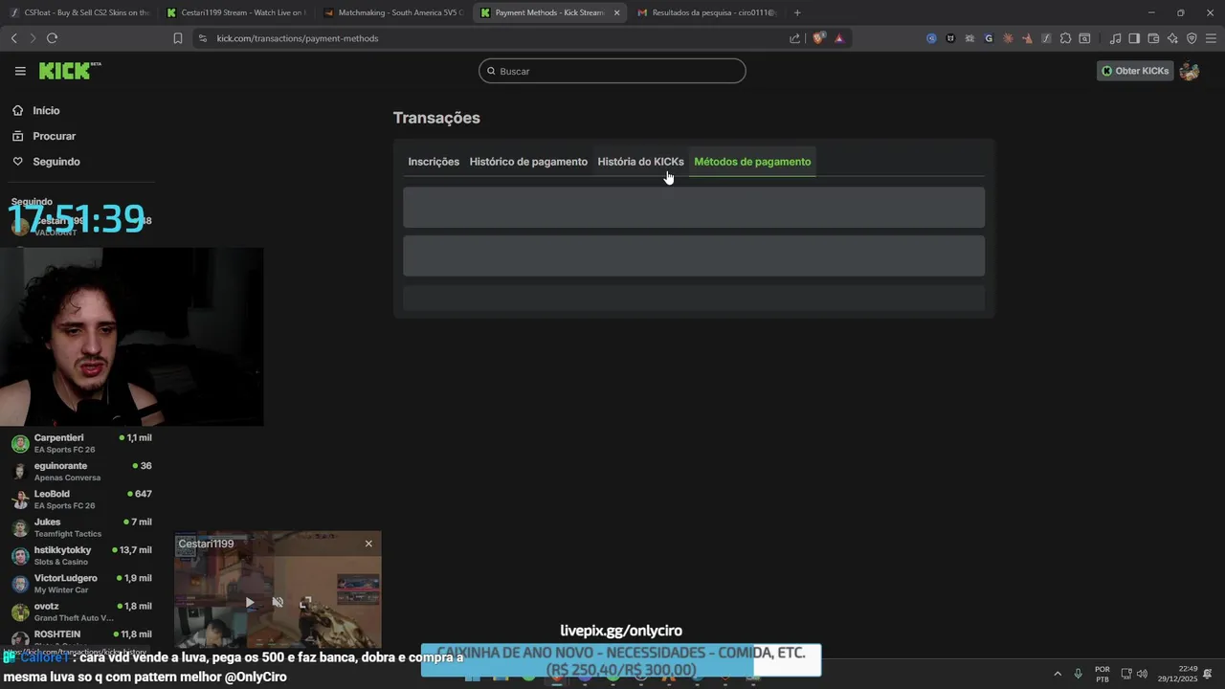Open Procurar in the sidebar
This screenshot has height=689, width=1225.
[54, 136]
